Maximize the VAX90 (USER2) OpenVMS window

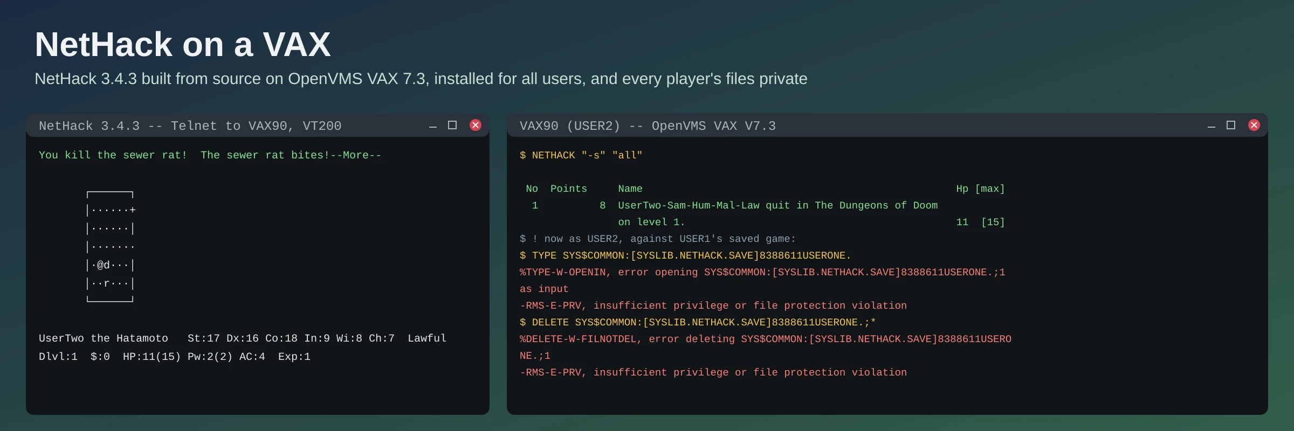1231,125
